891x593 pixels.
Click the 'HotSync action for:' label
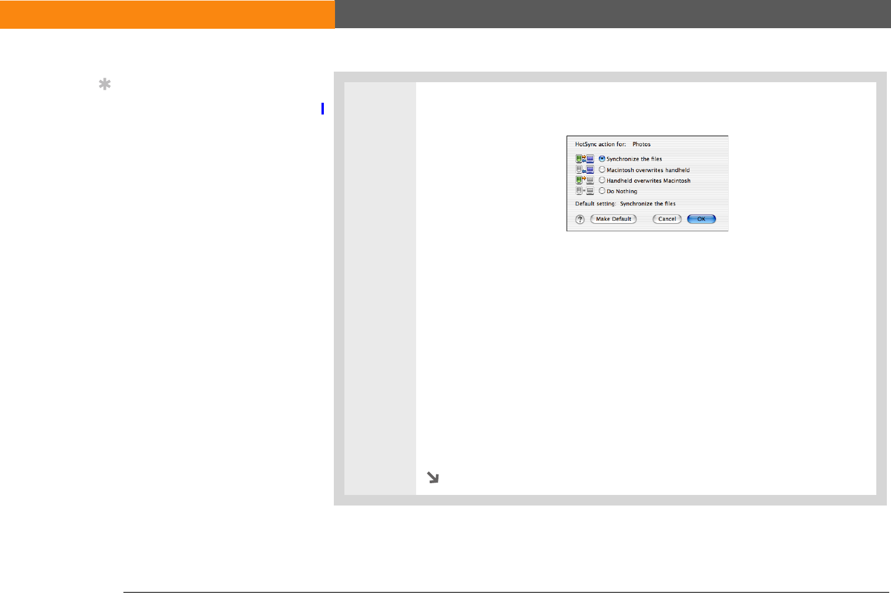(x=601, y=144)
